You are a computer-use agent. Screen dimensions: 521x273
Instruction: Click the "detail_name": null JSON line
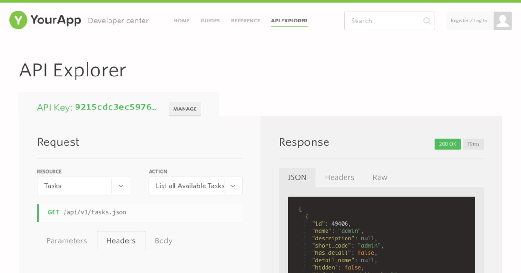[x=344, y=260]
